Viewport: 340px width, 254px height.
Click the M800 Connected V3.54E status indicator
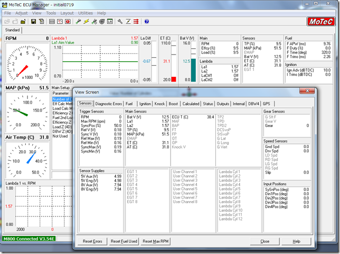(x=29, y=239)
